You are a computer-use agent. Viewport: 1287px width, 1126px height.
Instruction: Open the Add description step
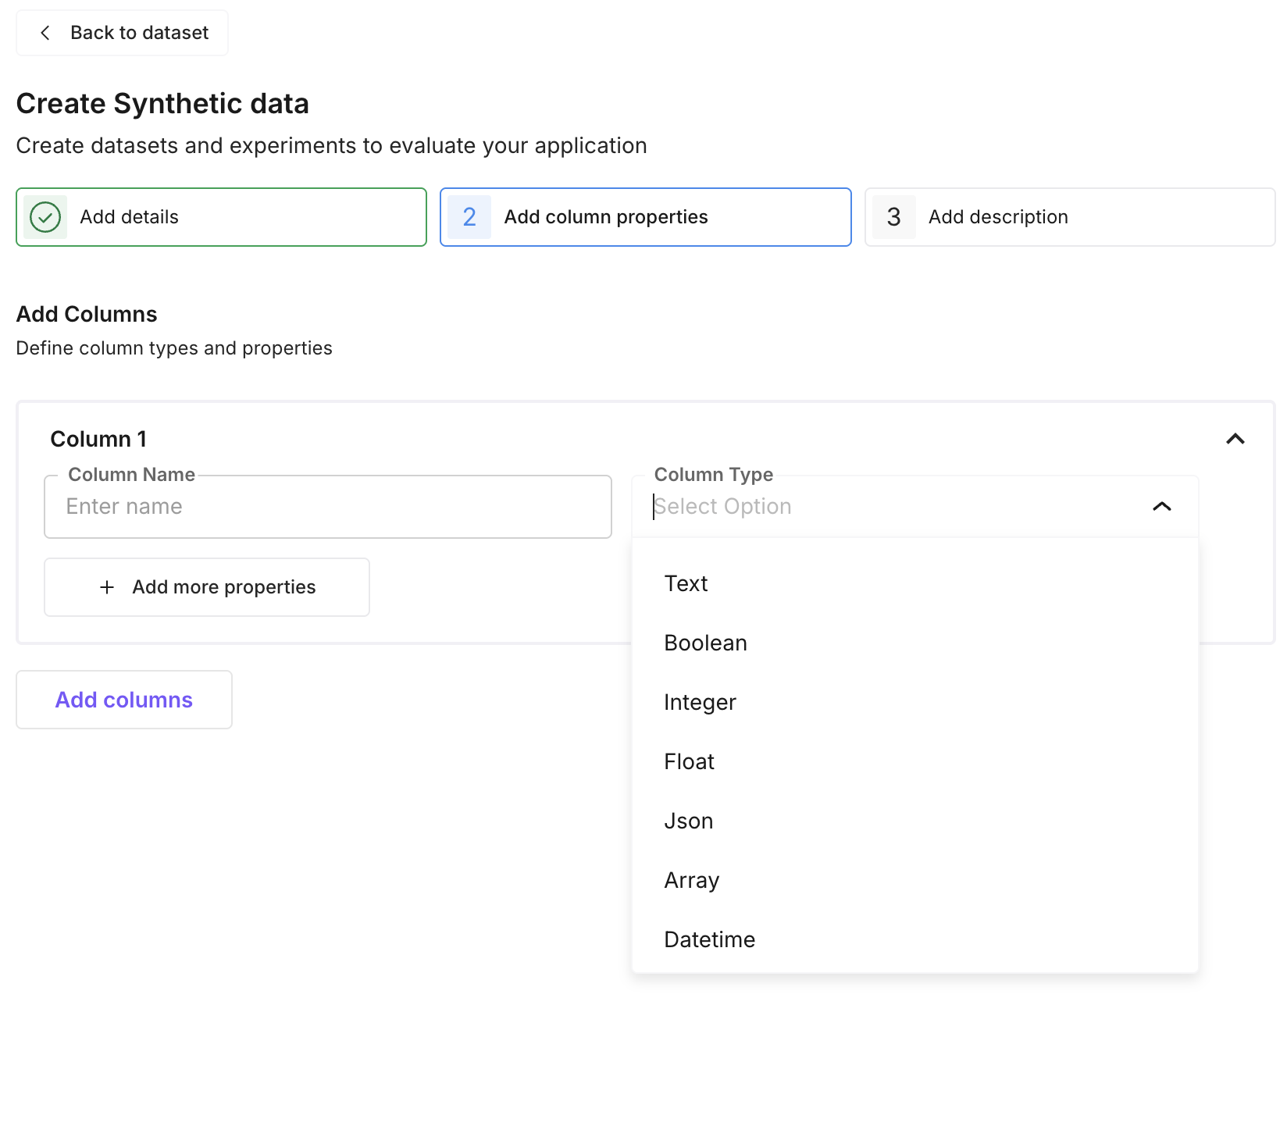[1069, 217]
